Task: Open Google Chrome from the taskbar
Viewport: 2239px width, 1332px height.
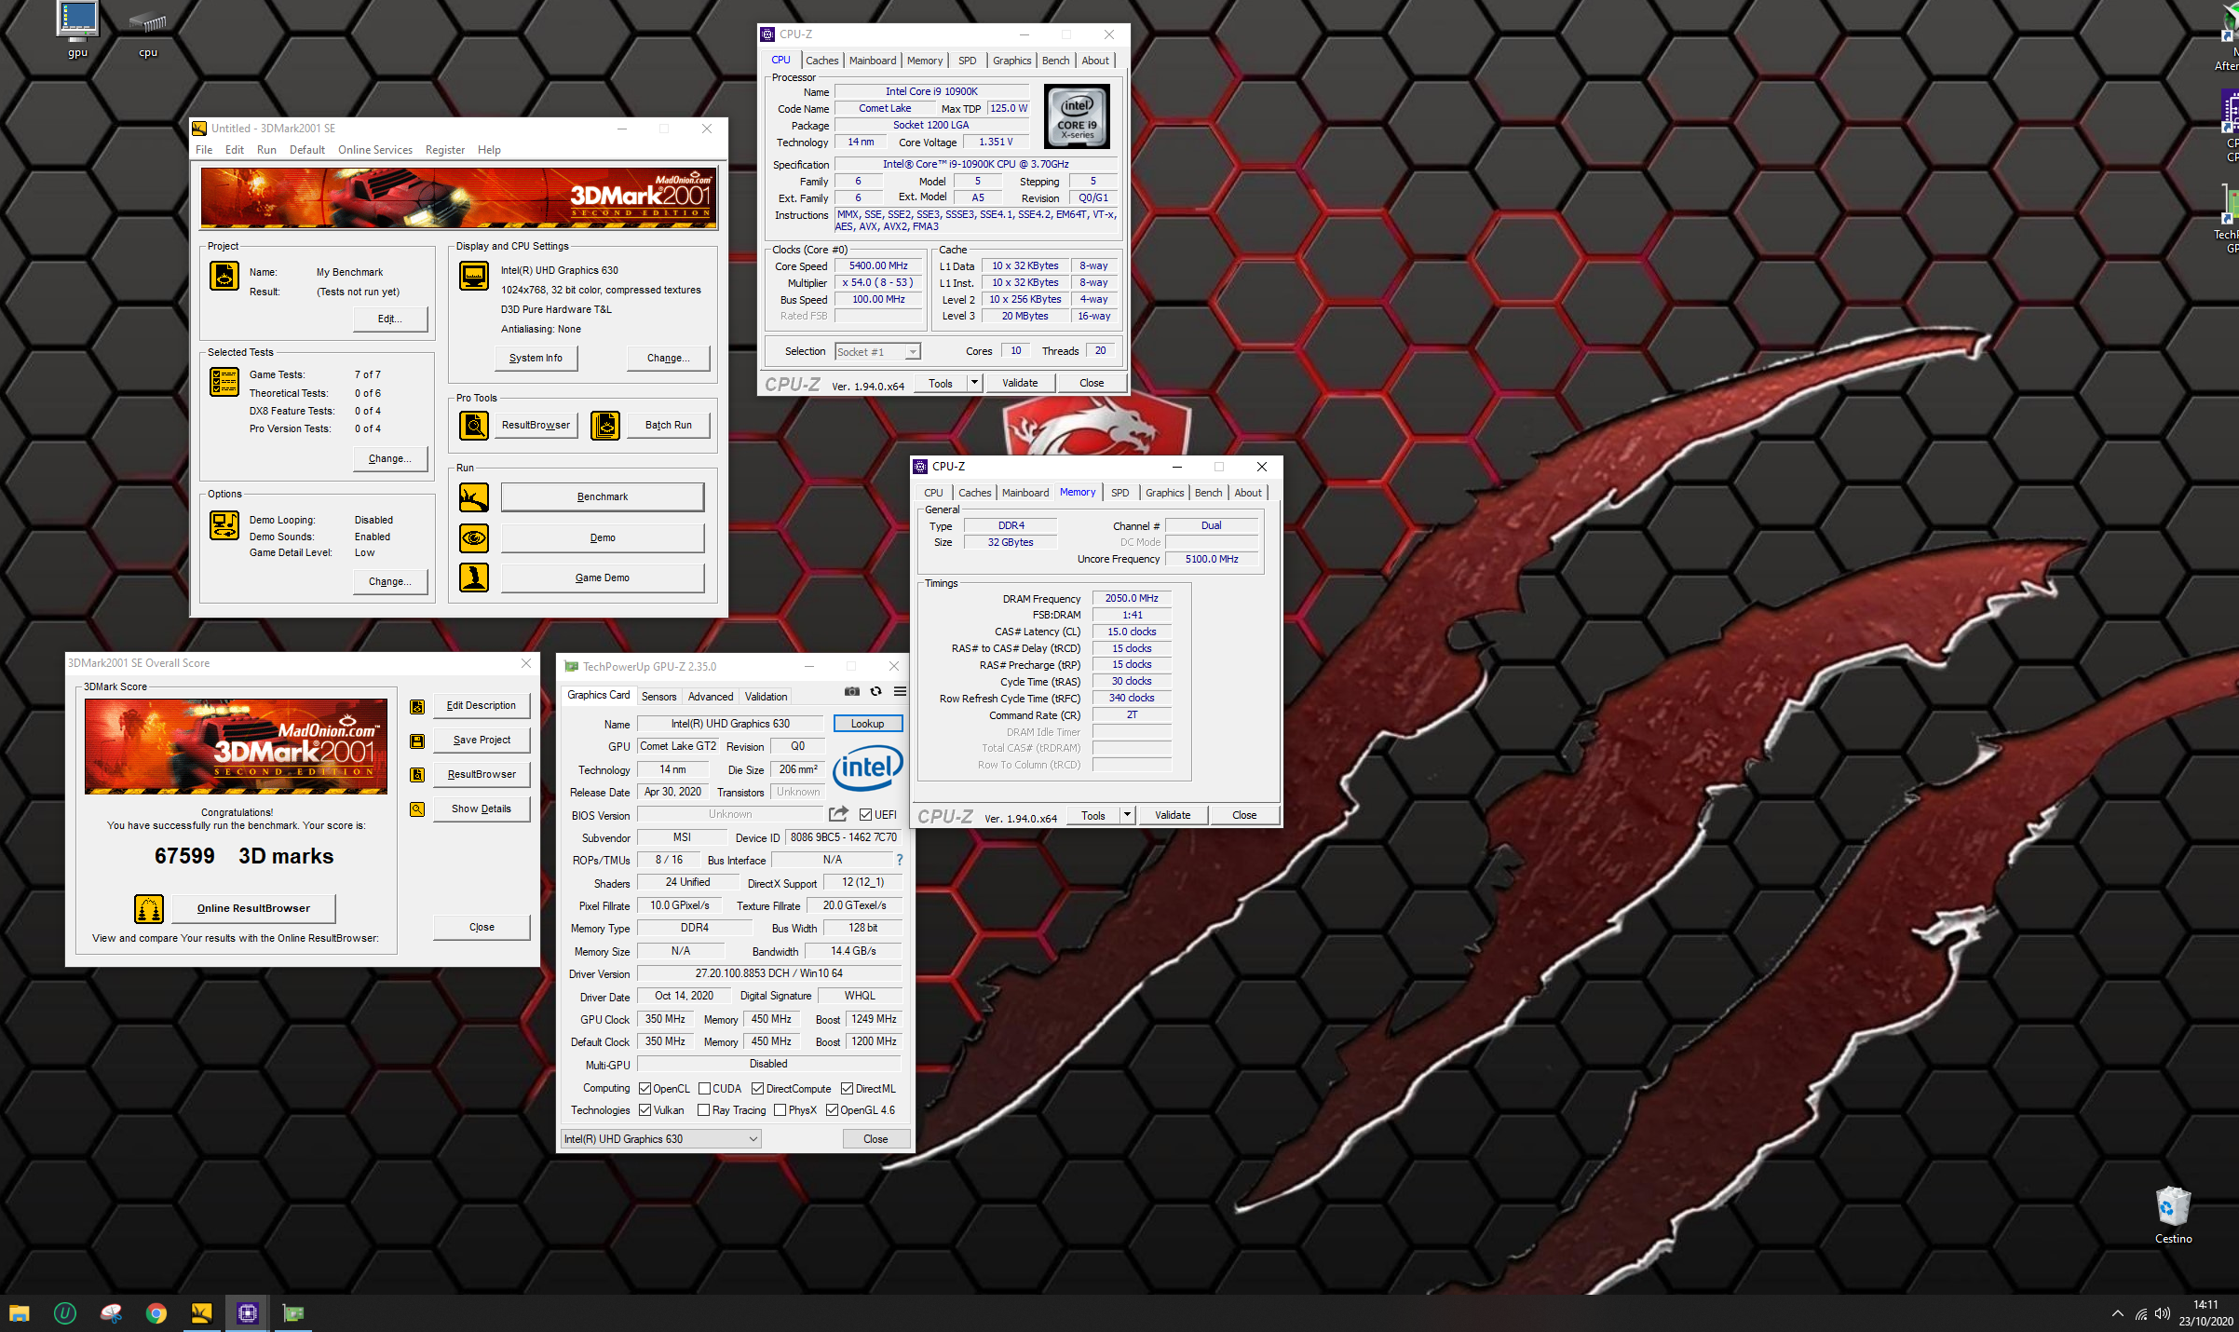Action: 156,1313
